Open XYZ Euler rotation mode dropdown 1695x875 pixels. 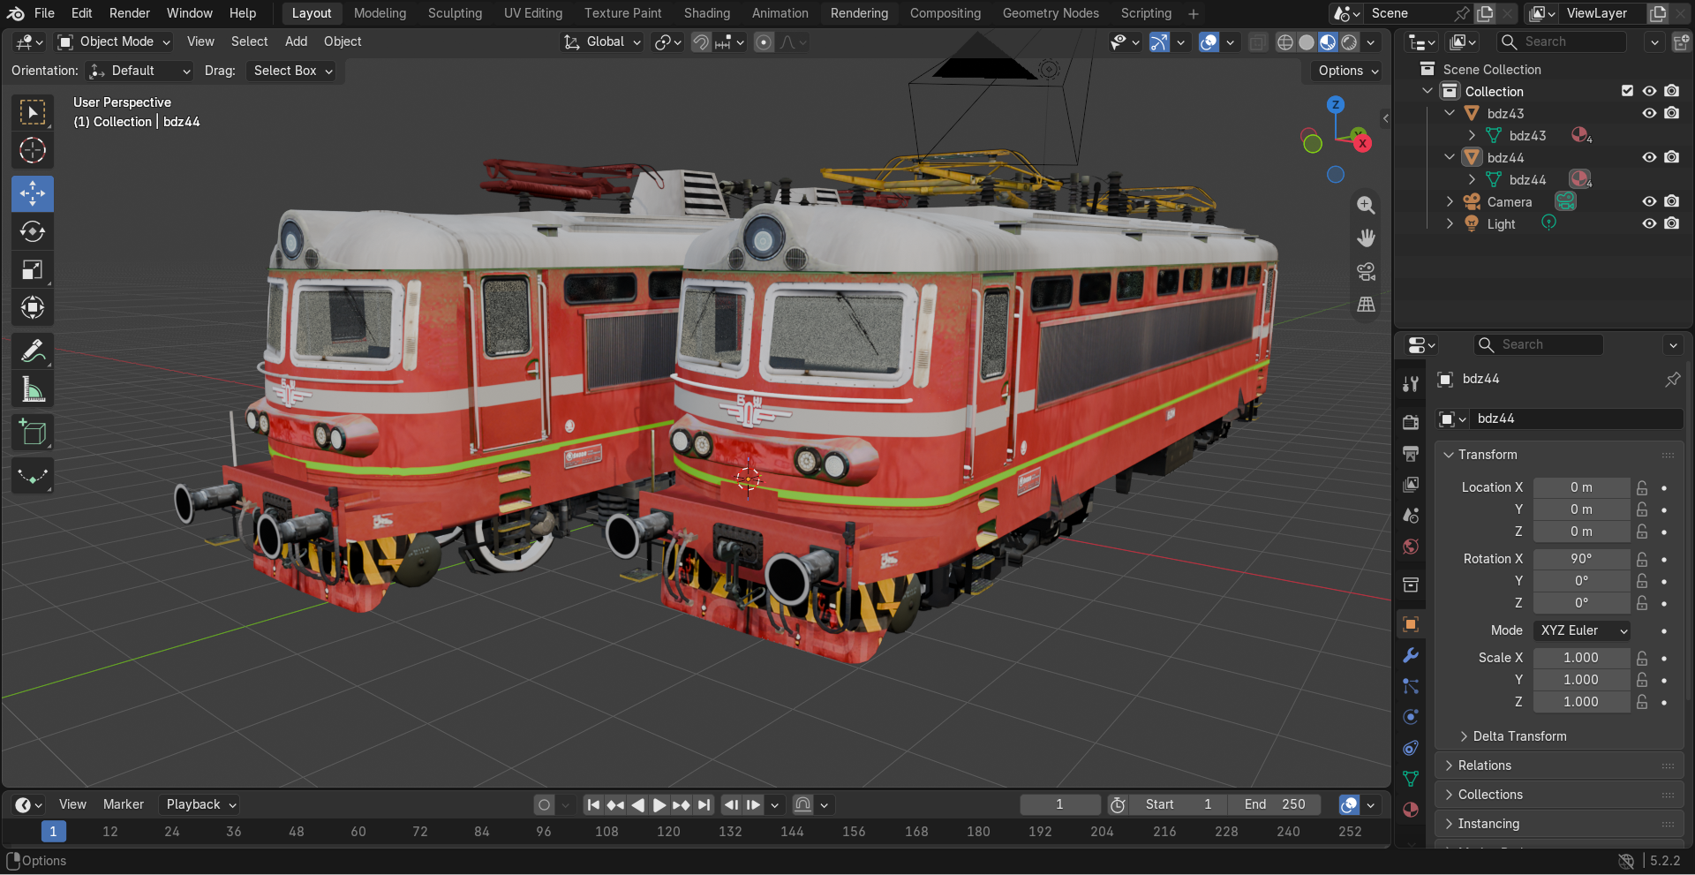(x=1582, y=630)
